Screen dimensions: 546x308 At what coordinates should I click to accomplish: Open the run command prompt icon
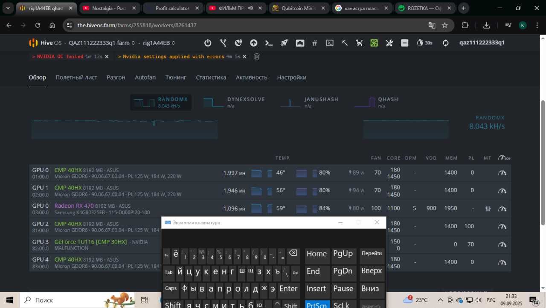pos(269,43)
